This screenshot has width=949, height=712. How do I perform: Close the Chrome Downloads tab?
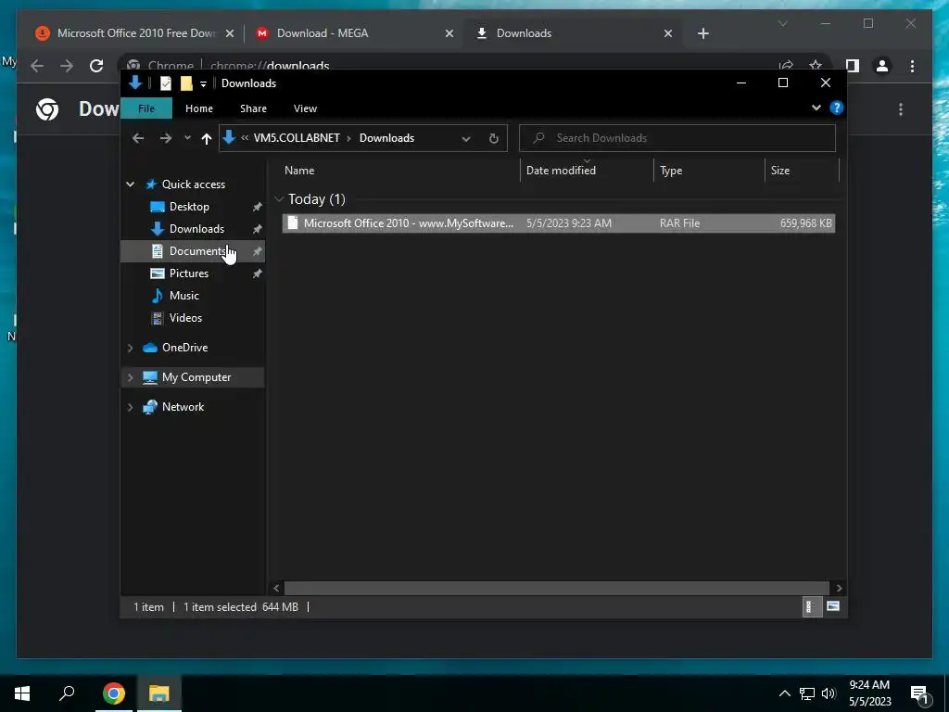tap(668, 34)
